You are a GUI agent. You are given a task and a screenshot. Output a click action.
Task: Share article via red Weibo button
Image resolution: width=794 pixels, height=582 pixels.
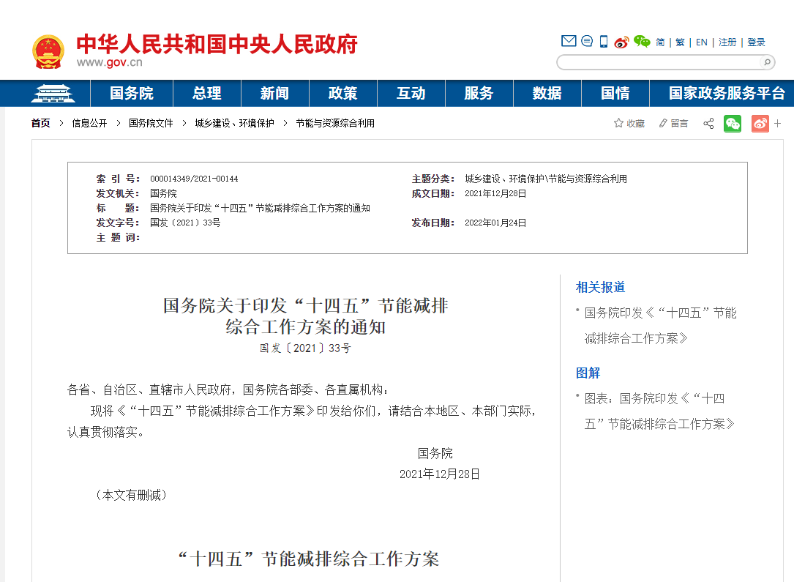(760, 124)
